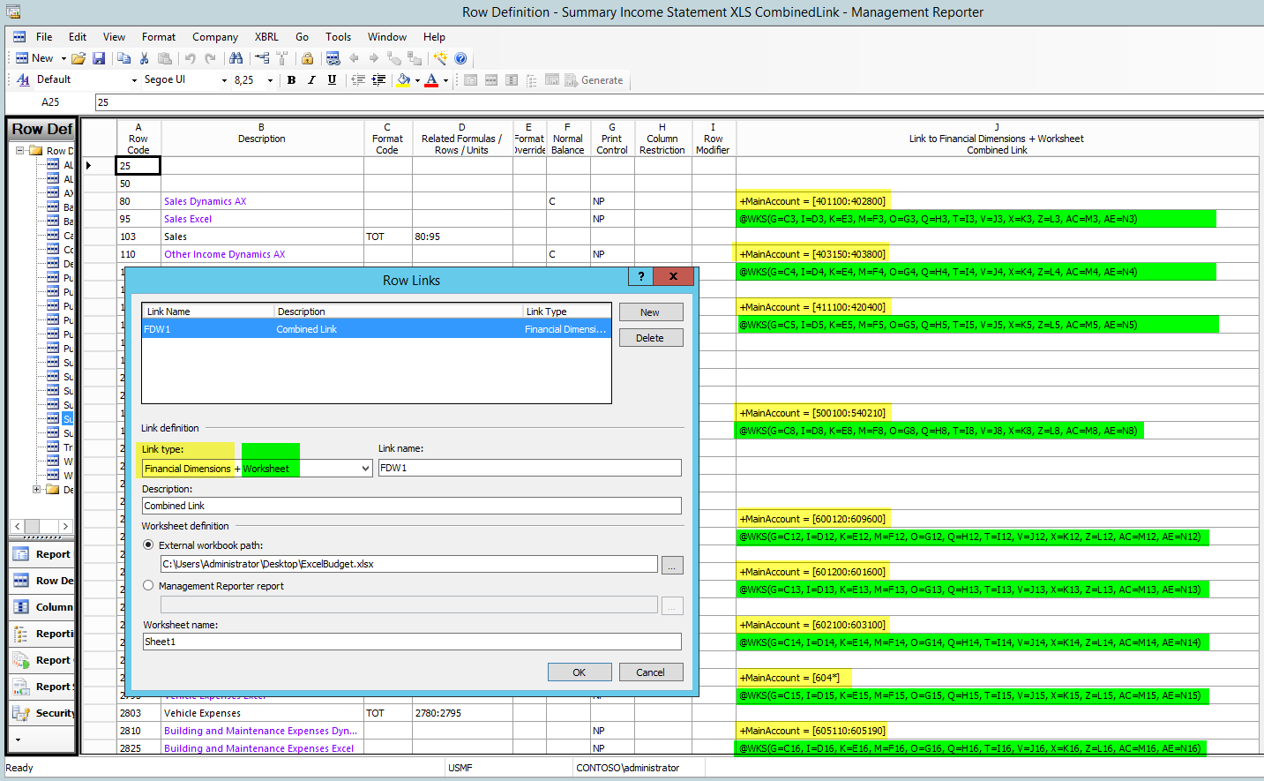
Task: Toggle Bold formatting
Action: [x=291, y=79]
